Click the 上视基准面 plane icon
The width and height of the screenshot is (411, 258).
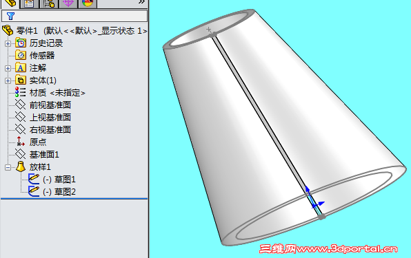21,117
